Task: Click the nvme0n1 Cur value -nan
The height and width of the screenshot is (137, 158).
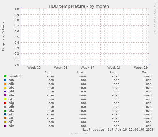Action: pos(50,76)
